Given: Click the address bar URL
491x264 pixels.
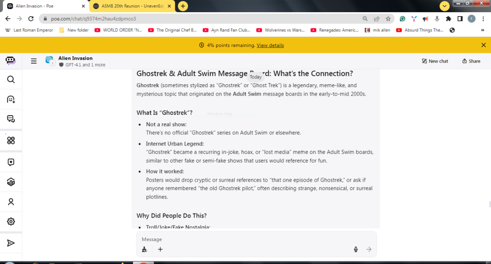Looking at the screenshot, I should click(93, 19).
